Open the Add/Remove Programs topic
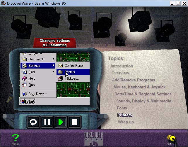The height and width of the screenshot is (147, 188). (134, 80)
